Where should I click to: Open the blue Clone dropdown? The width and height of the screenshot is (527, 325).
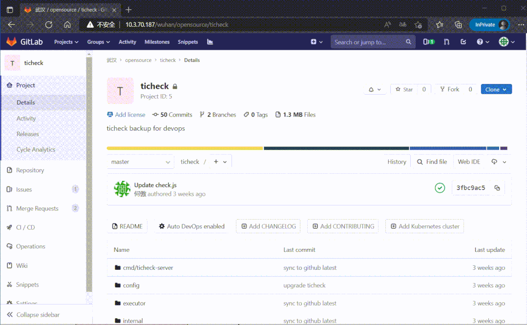click(x=496, y=89)
